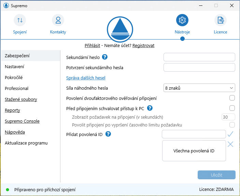
Task: Switch to the Pokročilé section
Action: point(14,78)
